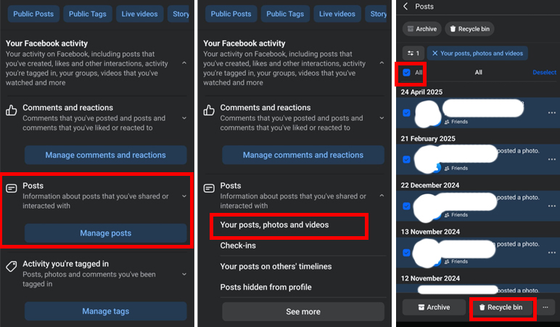560x327 pixels.
Task: Remove the 'Your posts, photos and videos' filter X
Action: pyautogui.click(x=435, y=53)
